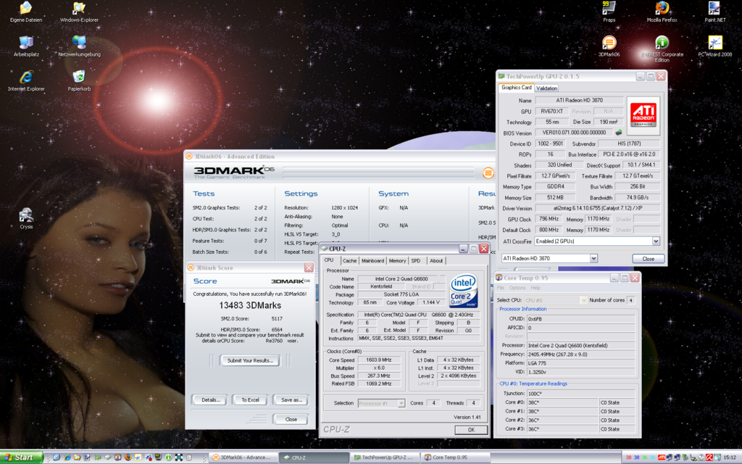Switch to the CPU-Z taskbar button

pyautogui.click(x=313, y=457)
